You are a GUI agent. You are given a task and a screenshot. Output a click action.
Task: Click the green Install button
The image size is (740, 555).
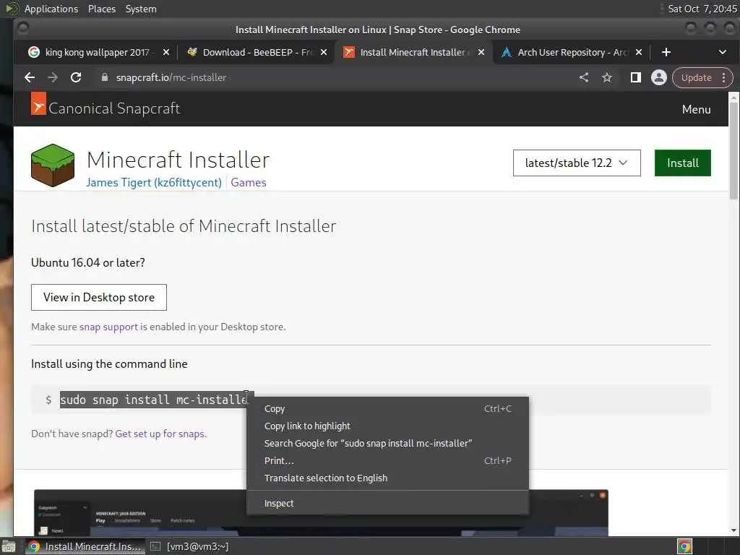[x=682, y=163]
